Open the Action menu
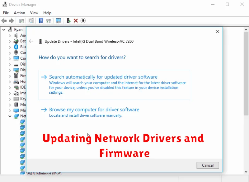Image resolution: width=249 pixels, height=182 pixels. pos(19,13)
